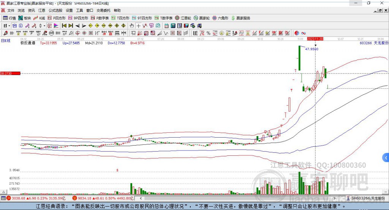Open 赢家服务 with dollar icon
This screenshot has height=210, width=389.
240,18
